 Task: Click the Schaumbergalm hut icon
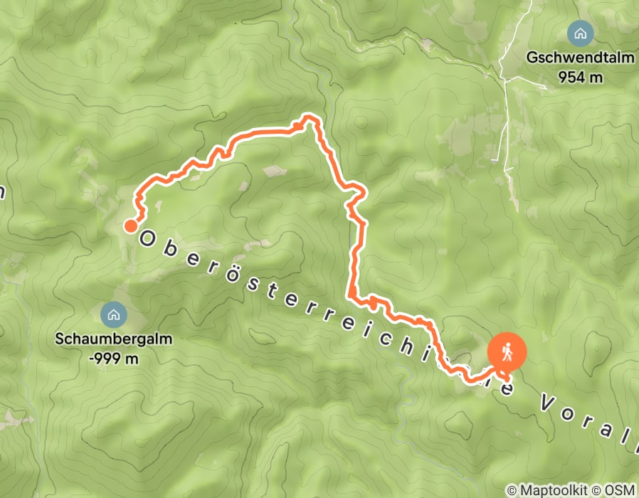tap(114, 314)
